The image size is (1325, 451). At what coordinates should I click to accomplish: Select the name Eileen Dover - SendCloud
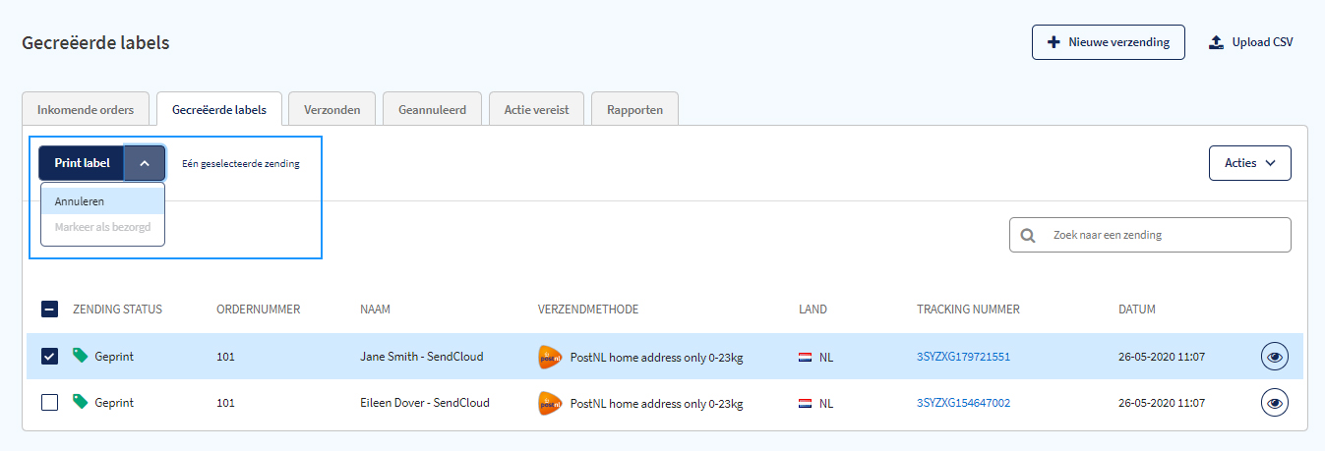[x=425, y=403]
